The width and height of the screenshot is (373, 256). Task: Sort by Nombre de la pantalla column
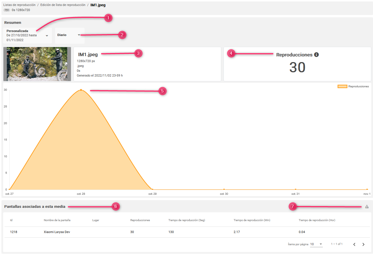(57, 220)
